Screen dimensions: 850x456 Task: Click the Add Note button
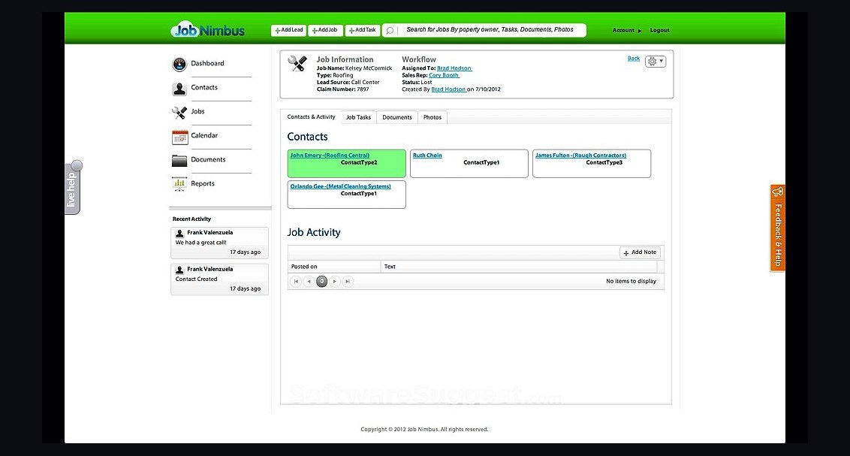[640, 252]
